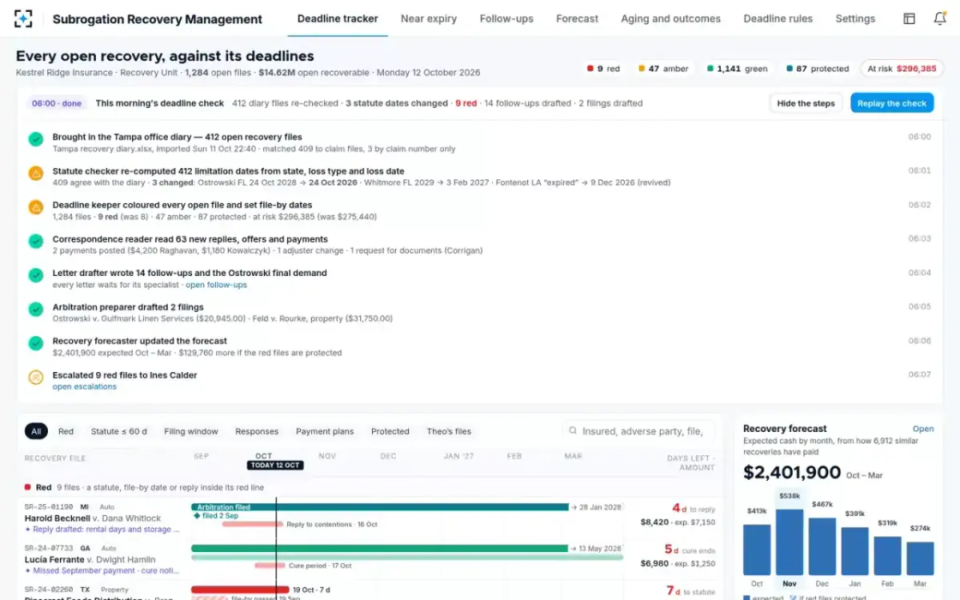Screen dimensions: 960x600
Task: Click the escalation icon beside Escalated 9 red files
Action: click(36, 378)
